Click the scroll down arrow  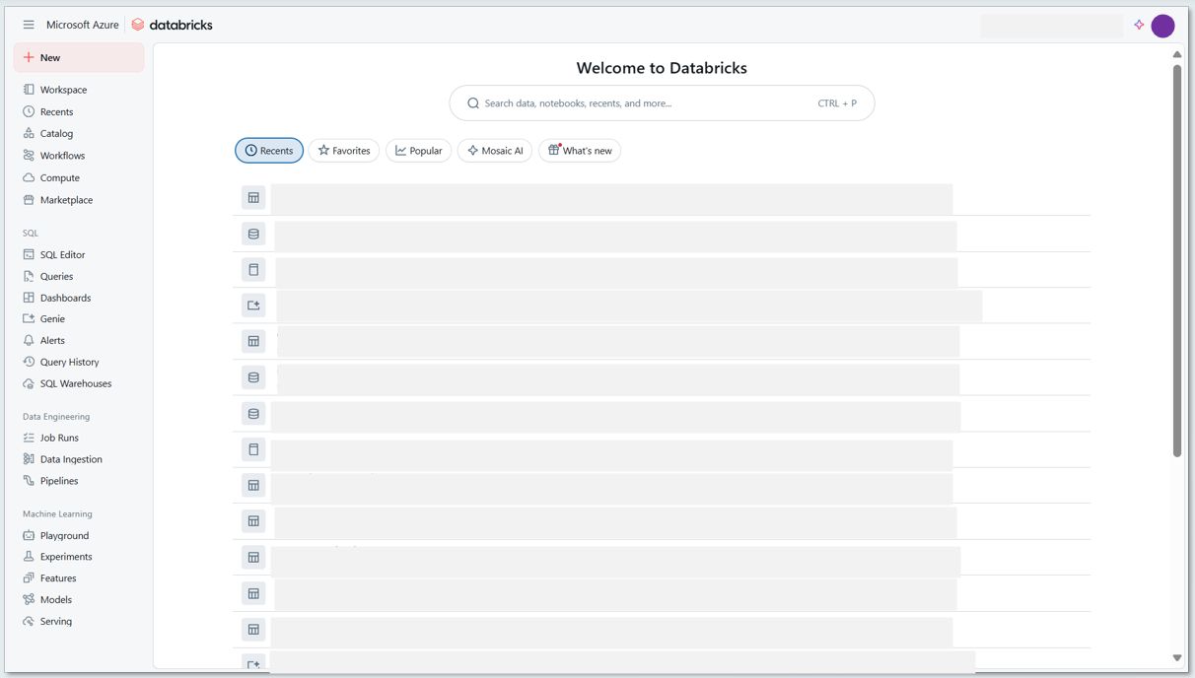point(1177,658)
